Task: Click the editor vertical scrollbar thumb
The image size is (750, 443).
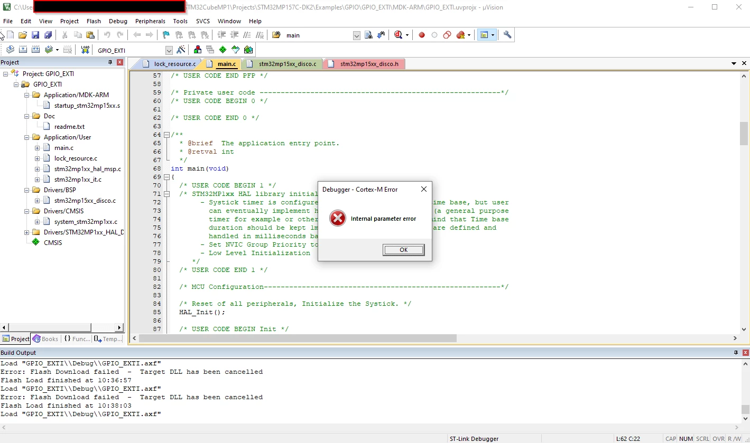Action: click(744, 133)
